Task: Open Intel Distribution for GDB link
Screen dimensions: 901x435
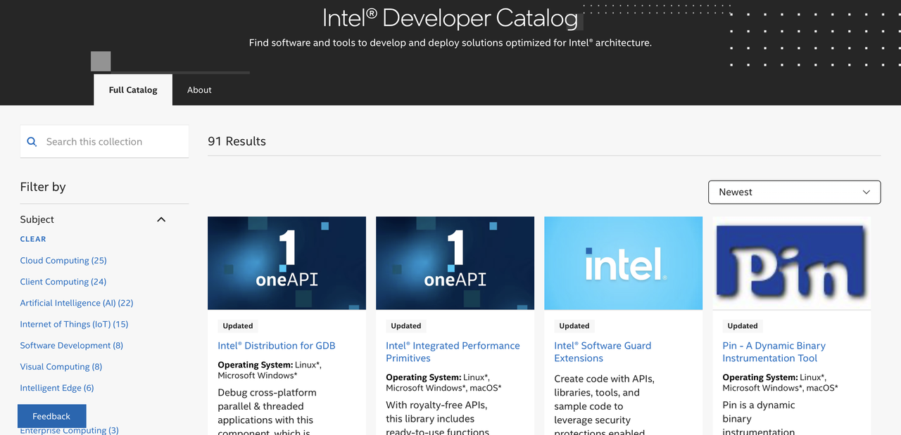Action: point(277,345)
